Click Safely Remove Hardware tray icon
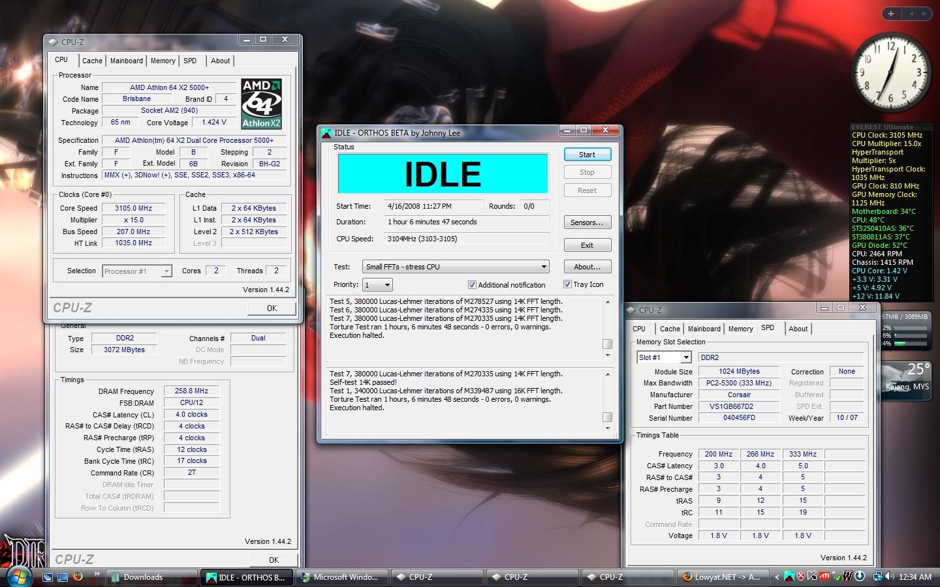The height and width of the screenshot is (587, 940). (836, 577)
